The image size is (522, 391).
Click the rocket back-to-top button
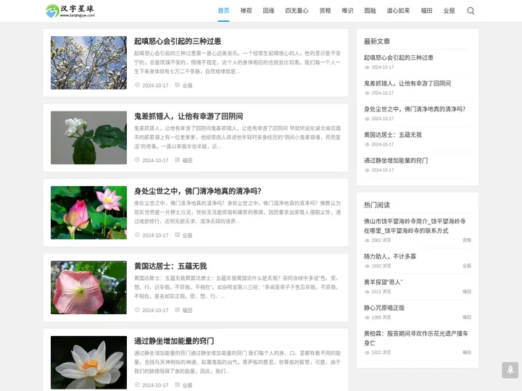point(510,370)
